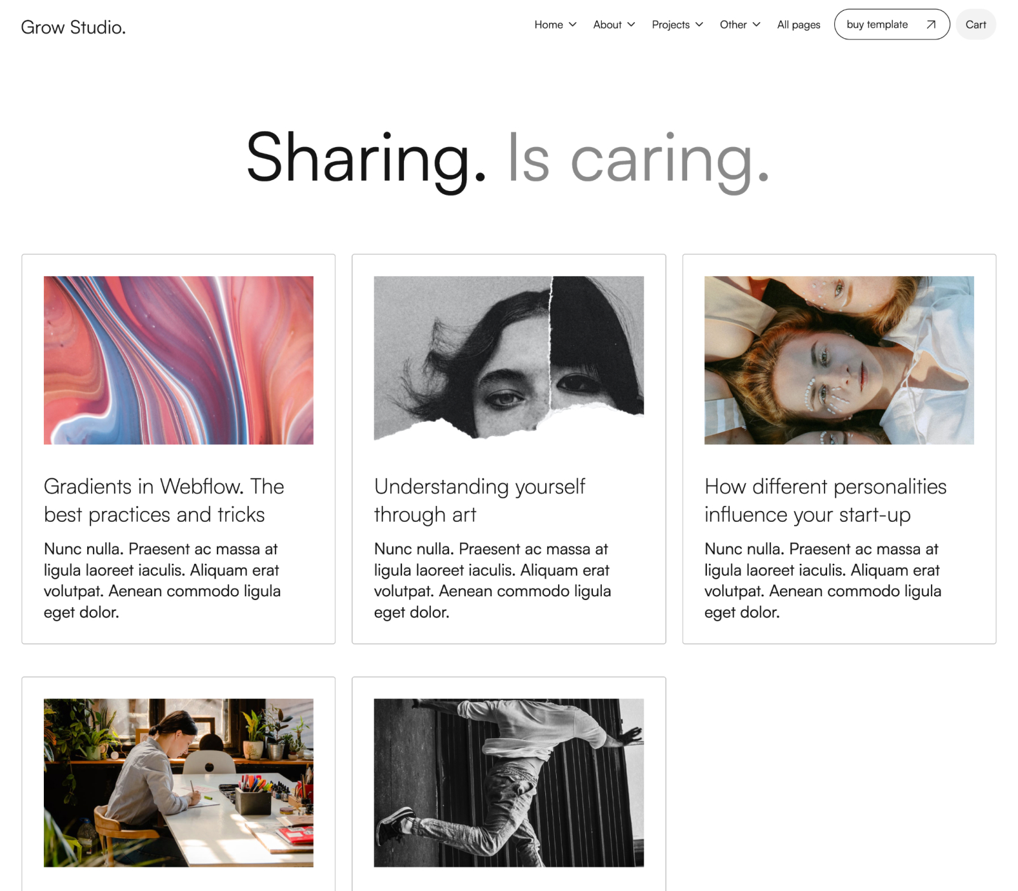Open the Other dropdown chevron
Image resolution: width=1018 pixels, height=891 pixels.
[757, 25]
